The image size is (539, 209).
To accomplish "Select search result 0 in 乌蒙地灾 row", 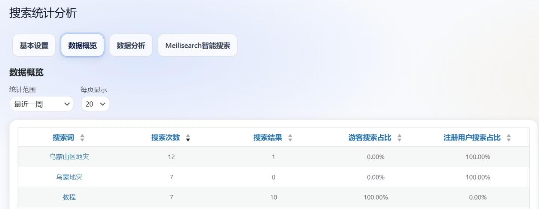I will click(x=274, y=177).
